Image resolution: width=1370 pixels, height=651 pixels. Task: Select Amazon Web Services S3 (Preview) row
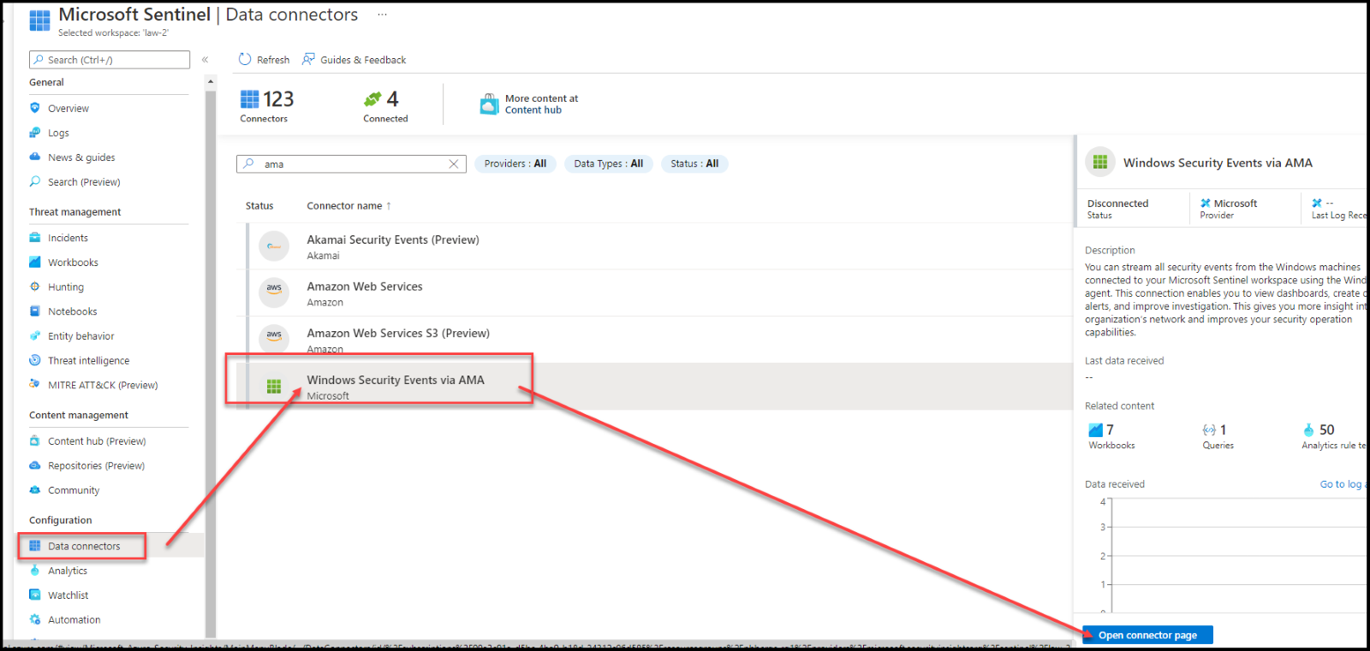pyautogui.click(x=655, y=340)
